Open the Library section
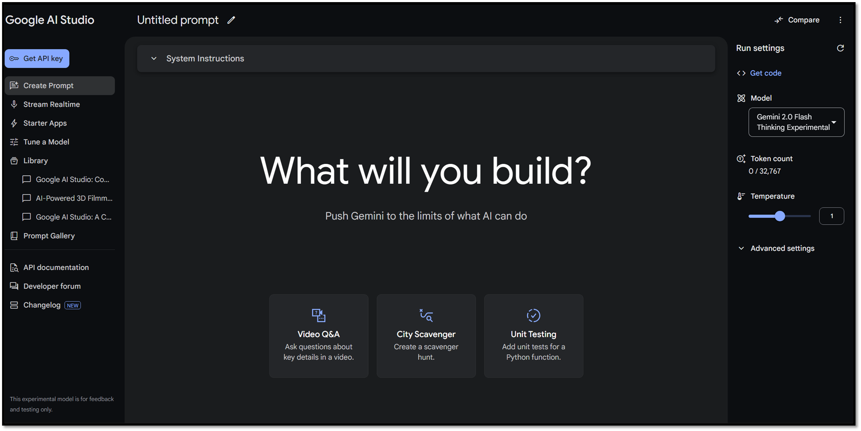The image size is (861, 431). coord(59,161)
